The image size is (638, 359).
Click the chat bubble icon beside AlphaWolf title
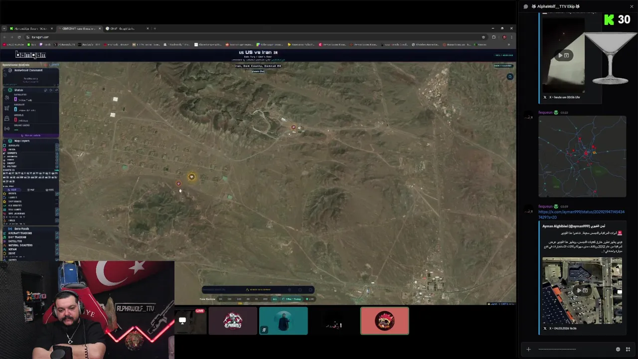525,6
